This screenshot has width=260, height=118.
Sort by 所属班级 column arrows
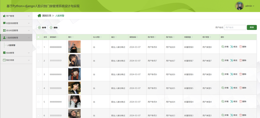click(192, 37)
